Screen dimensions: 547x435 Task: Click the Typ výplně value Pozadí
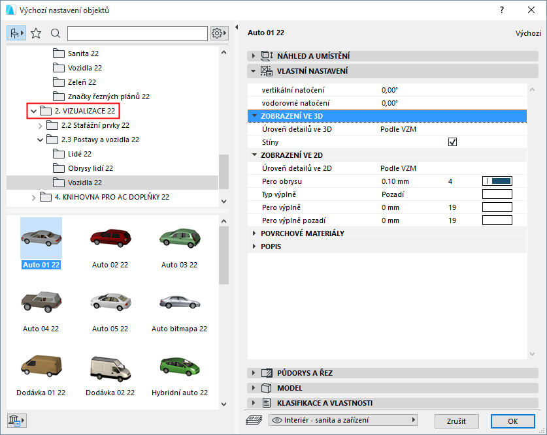click(393, 194)
